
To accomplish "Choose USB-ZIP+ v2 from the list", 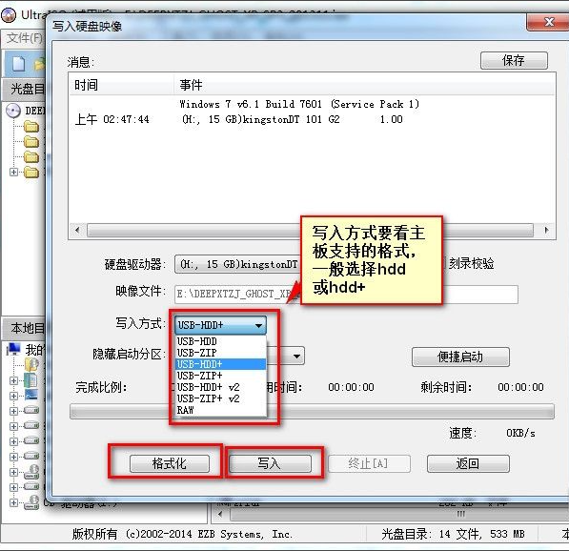I will tap(220, 398).
